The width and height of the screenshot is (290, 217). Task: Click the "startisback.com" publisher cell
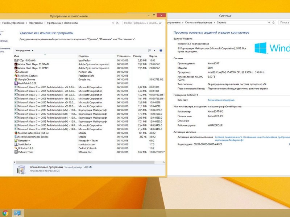click(x=87, y=144)
